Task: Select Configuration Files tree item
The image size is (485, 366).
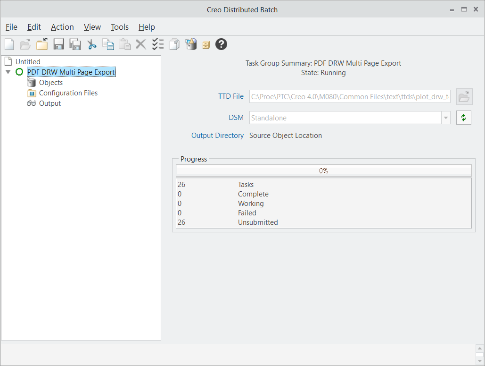Action: [68, 93]
